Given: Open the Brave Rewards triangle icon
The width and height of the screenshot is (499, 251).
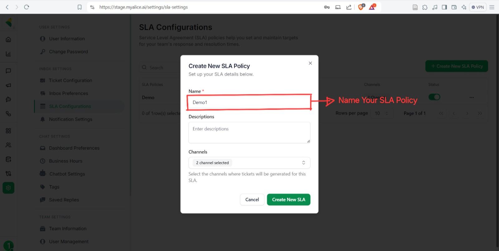Looking at the screenshot, I should (x=372, y=7).
